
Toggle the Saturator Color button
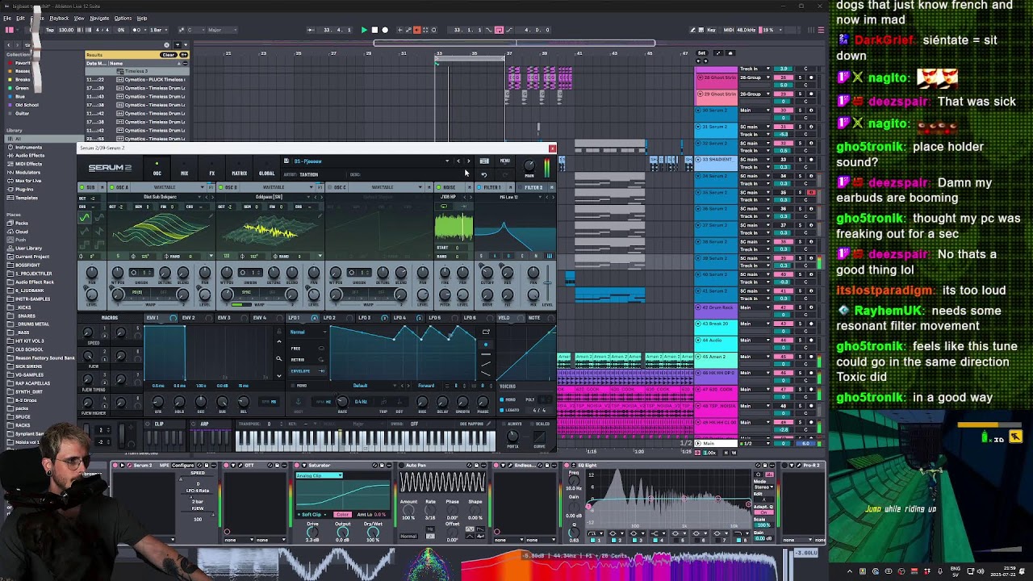[x=342, y=515]
